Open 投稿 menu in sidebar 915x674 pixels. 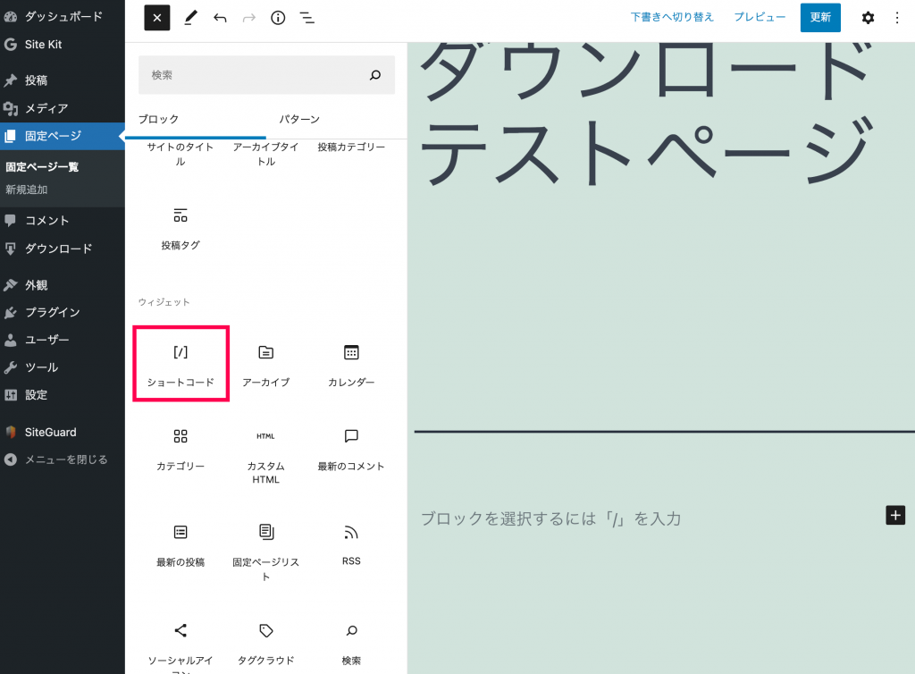click(x=63, y=80)
